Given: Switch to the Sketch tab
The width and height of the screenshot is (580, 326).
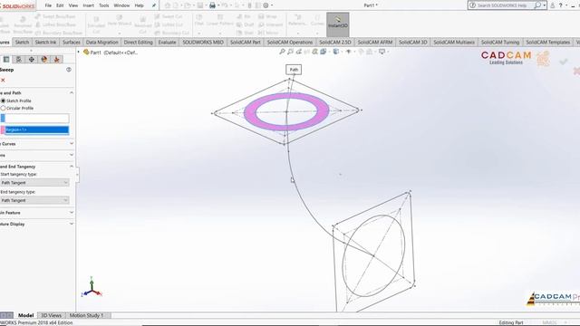Looking at the screenshot, I should pos(22,43).
